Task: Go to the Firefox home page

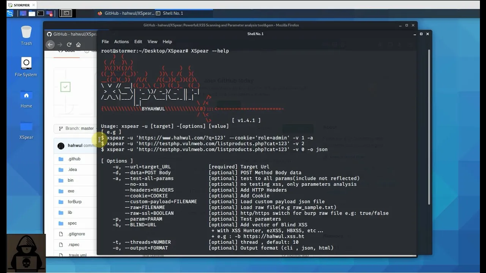Action: [x=78, y=44]
